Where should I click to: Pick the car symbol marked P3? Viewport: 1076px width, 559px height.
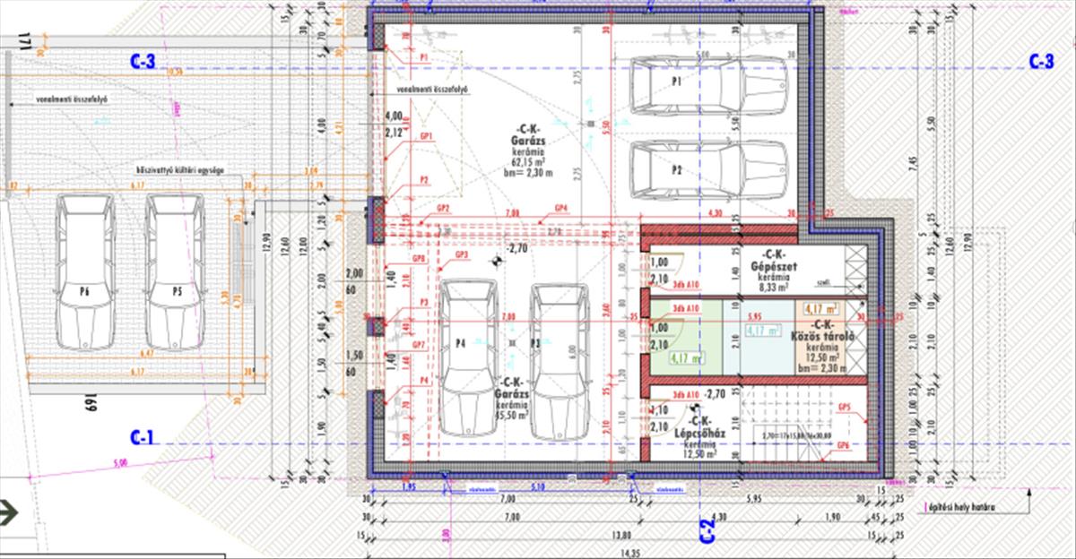click(x=560, y=360)
